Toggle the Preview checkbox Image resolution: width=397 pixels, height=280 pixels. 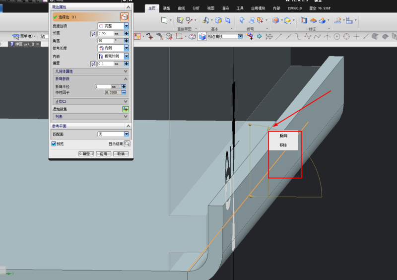(x=54, y=143)
